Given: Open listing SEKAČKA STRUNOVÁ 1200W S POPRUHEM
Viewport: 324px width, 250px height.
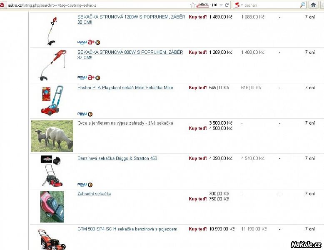Looking at the screenshot, I should pyautogui.click(x=131, y=20).
